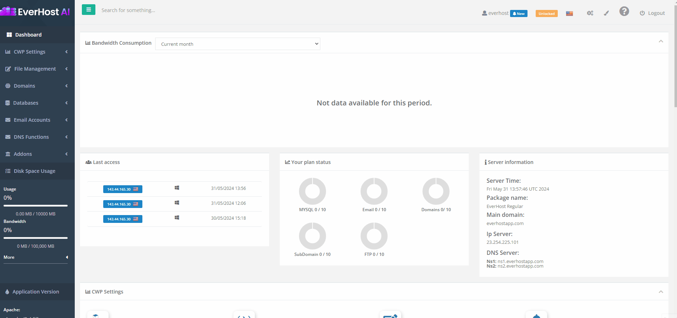This screenshot has height=318, width=677.
Task: Expand the Addons sidebar menu
Action: (37, 154)
